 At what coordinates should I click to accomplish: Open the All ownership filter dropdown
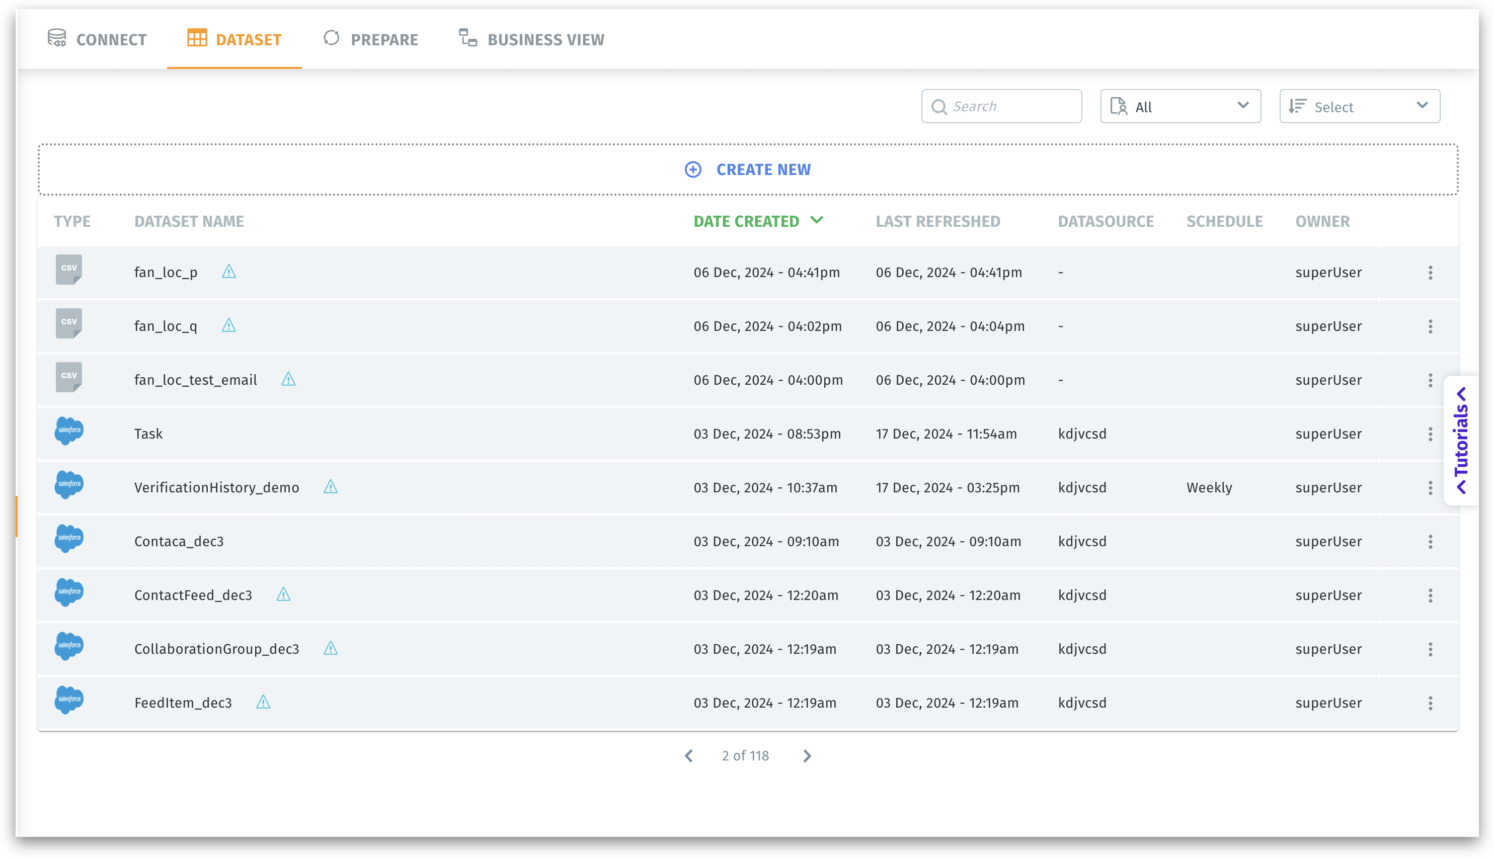(1181, 107)
